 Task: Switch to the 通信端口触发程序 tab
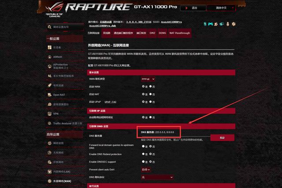coord(123,33)
